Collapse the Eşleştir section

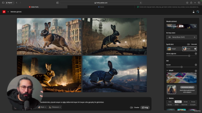pos(167,70)
